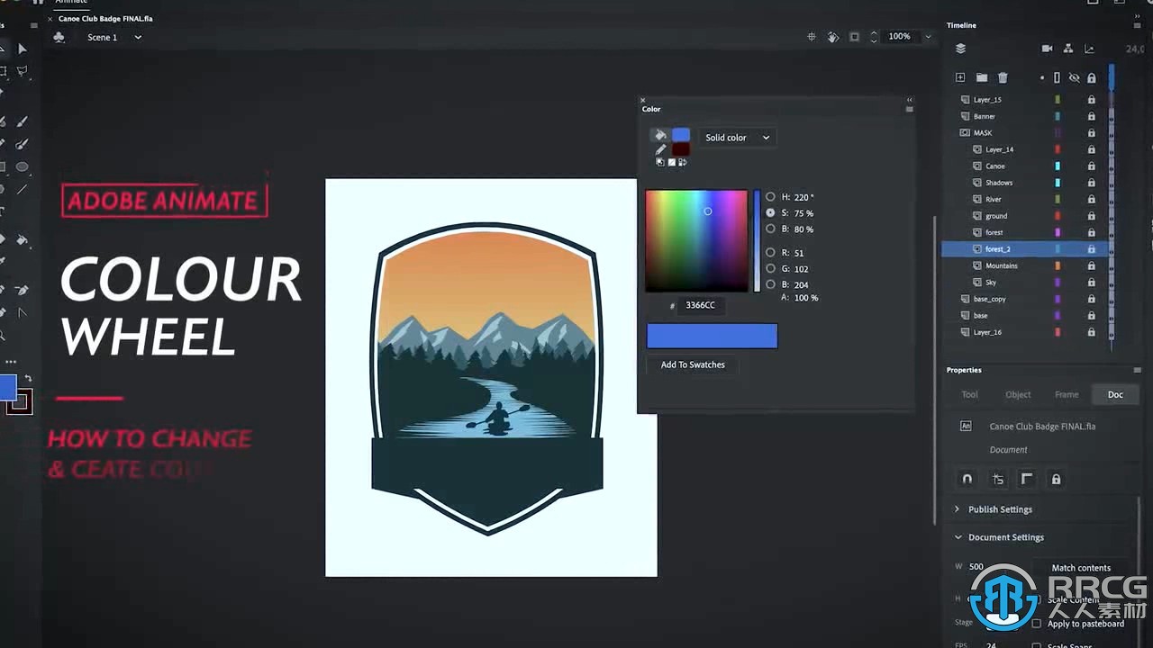Hide all layers with eye header icon
The width and height of the screenshot is (1153, 648).
tap(1074, 78)
